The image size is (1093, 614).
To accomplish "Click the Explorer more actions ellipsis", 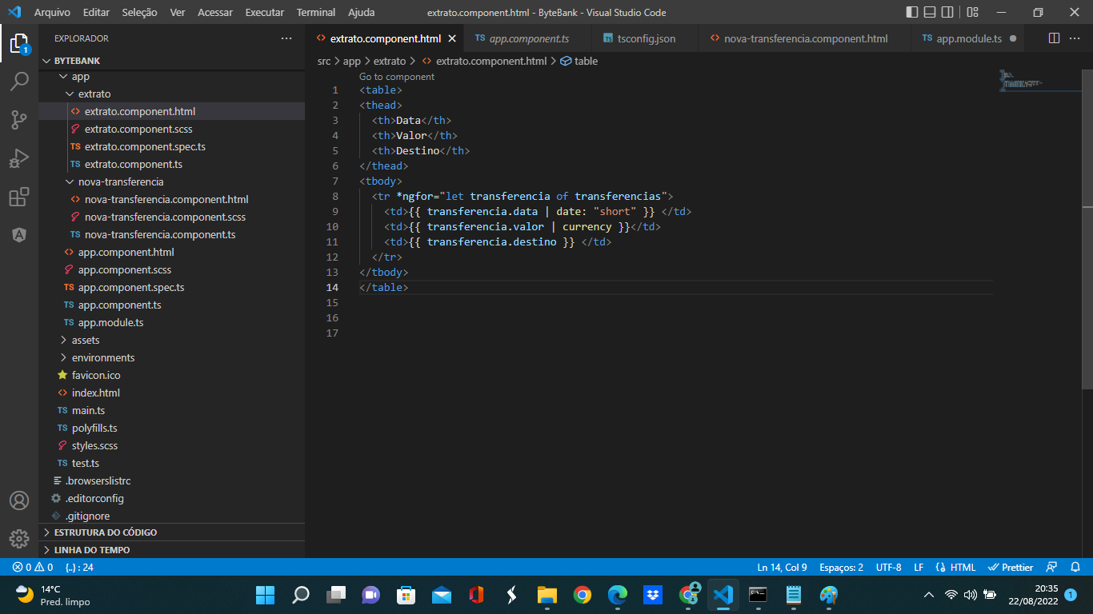I will [x=286, y=38].
